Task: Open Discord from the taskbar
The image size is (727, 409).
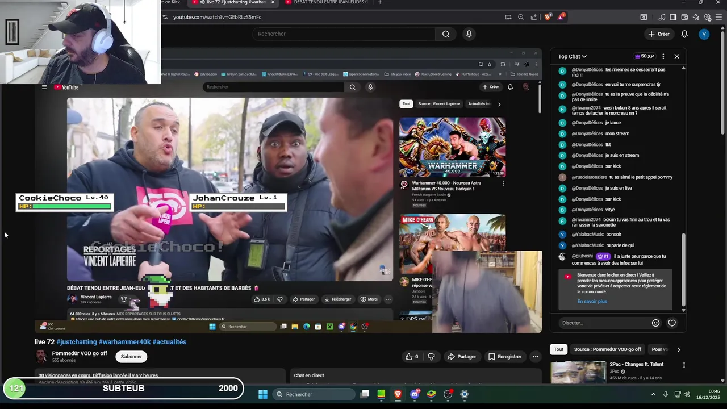Action: tap(415, 394)
